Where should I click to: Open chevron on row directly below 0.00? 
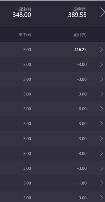point(101,124)
